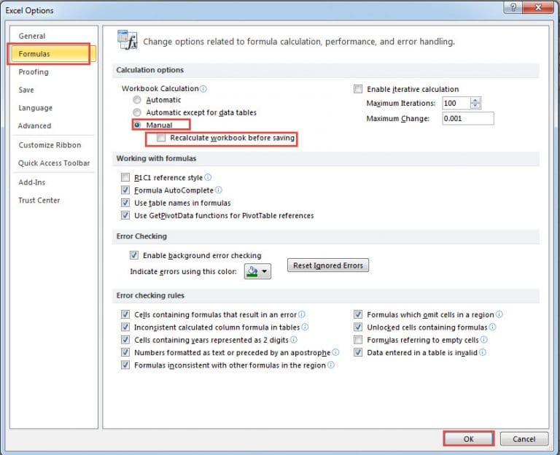This screenshot has height=455, width=560.
Task: Click info icon for numbers formatted as text
Action: pos(335,352)
